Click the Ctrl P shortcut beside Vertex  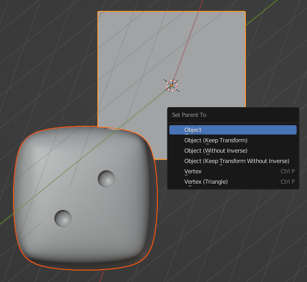287,171
